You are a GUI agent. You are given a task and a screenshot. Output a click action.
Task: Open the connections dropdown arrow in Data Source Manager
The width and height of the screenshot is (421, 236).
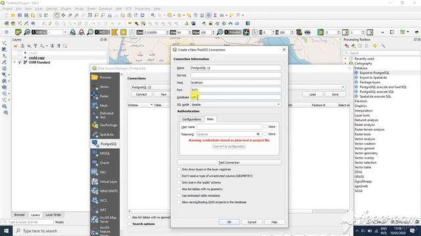343,87
